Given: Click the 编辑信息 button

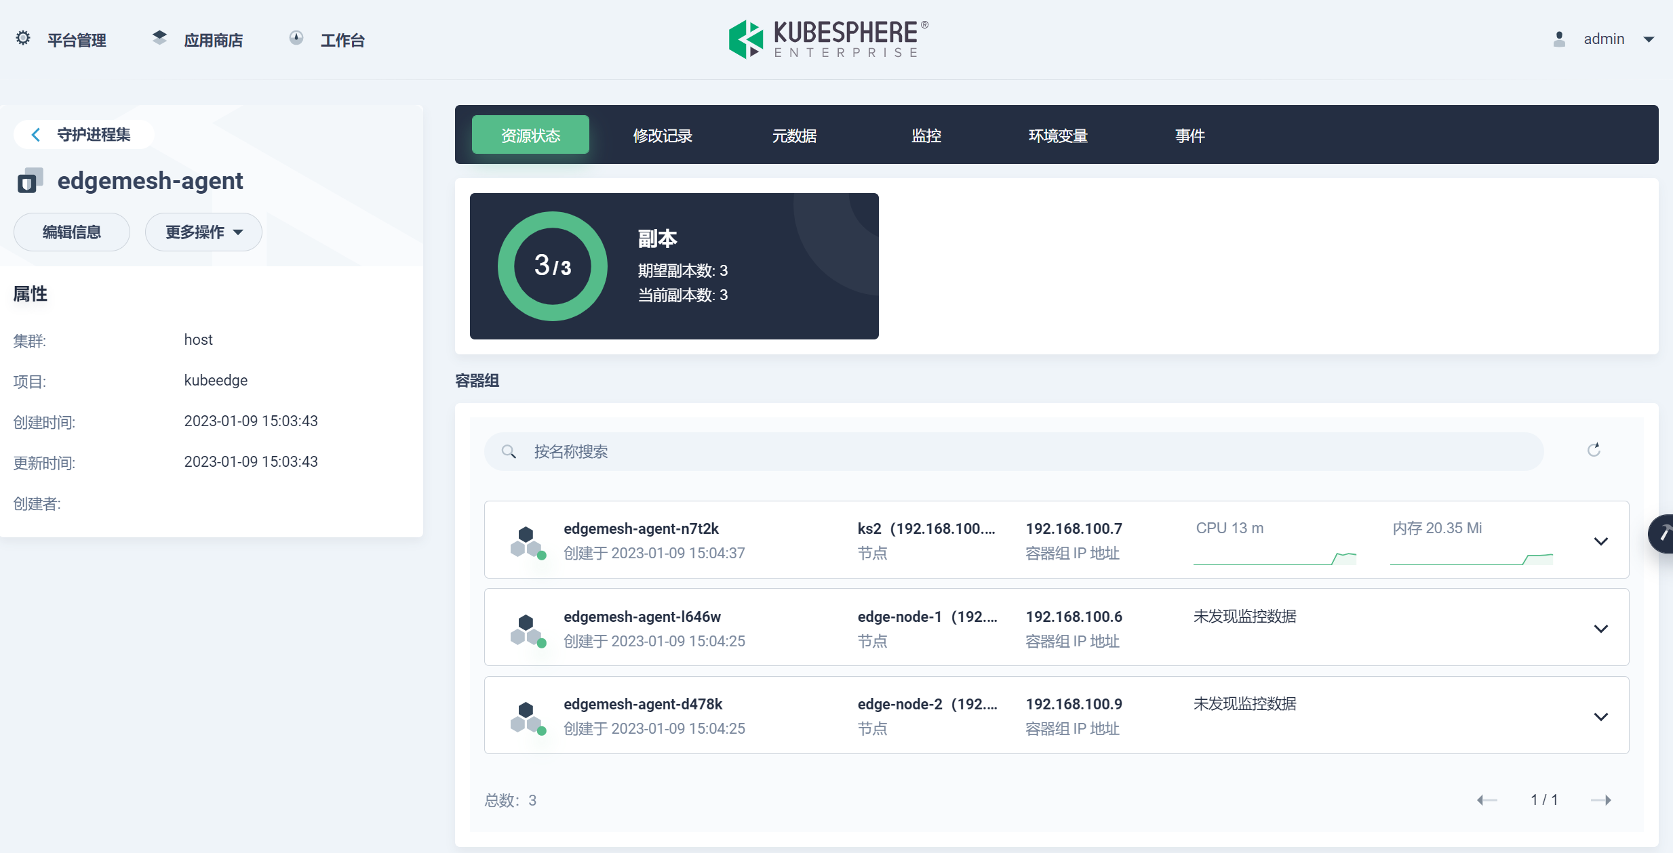Looking at the screenshot, I should point(71,232).
